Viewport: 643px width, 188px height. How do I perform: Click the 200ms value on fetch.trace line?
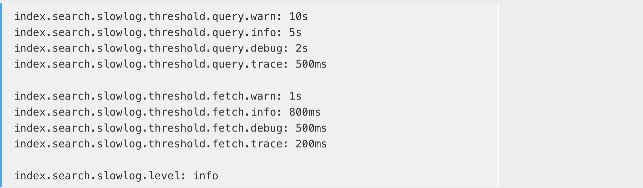pos(311,144)
